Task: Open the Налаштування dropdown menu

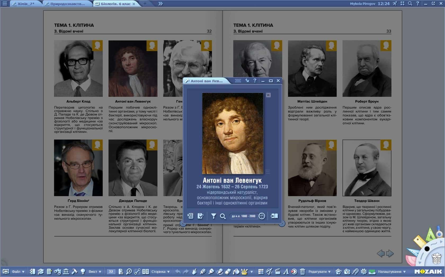Action: point(392,271)
